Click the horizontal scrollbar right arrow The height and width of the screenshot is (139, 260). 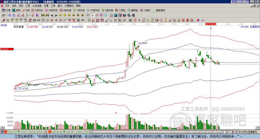pos(227,132)
